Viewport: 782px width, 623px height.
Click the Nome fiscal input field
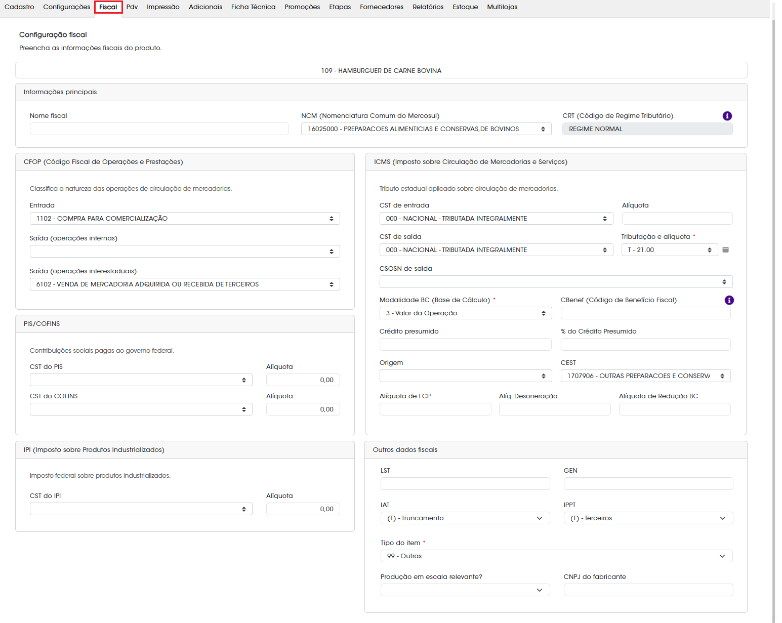point(159,129)
